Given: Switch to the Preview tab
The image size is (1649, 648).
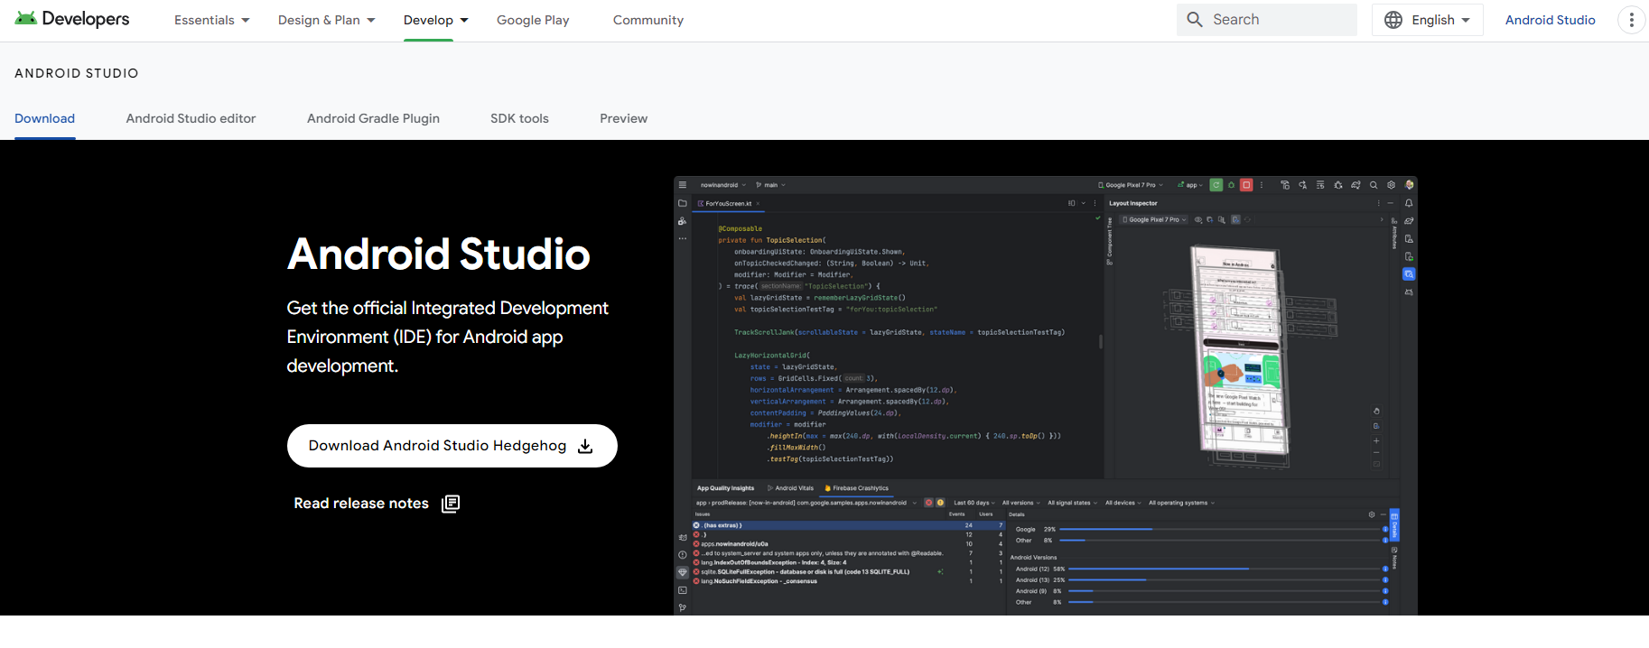Looking at the screenshot, I should (x=623, y=118).
